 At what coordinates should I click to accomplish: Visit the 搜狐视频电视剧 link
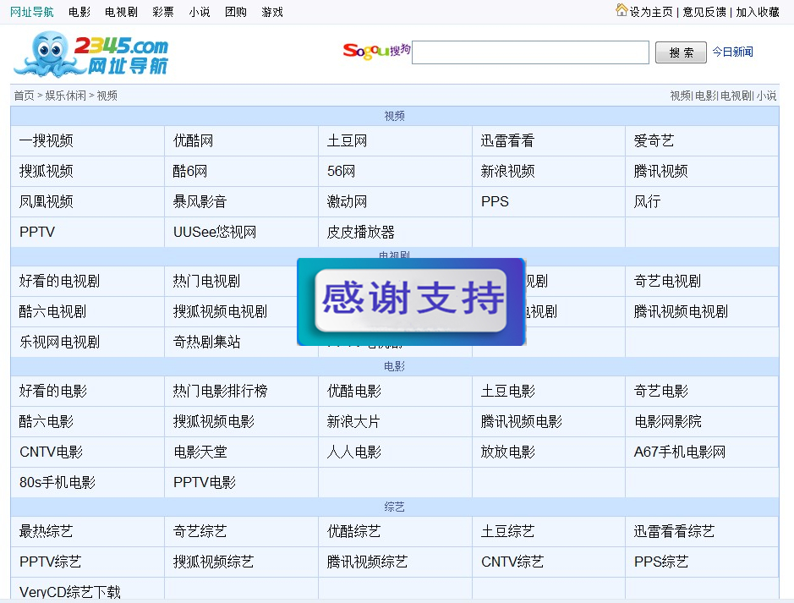(x=220, y=311)
